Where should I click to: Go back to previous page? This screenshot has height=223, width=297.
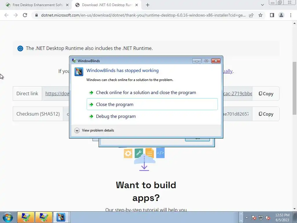pyautogui.click(x=6, y=15)
